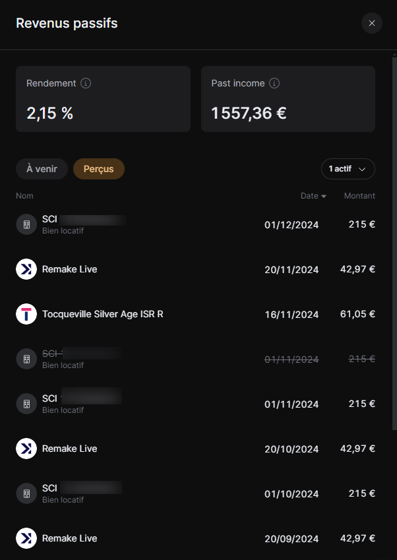Image resolution: width=397 pixels, height=560 pixels.
Task: Close the Revenus passifs panel
Action: coord(372,23)
